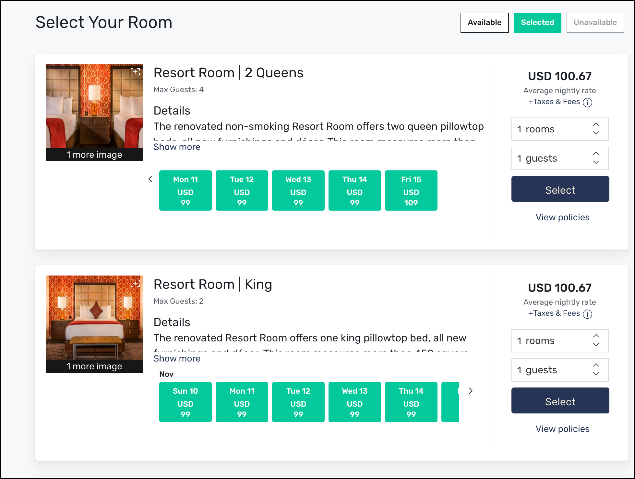Open Taxes & Fees info icon for 2 Queens
This screenshot has width=635, height=479.
[587, 103]
